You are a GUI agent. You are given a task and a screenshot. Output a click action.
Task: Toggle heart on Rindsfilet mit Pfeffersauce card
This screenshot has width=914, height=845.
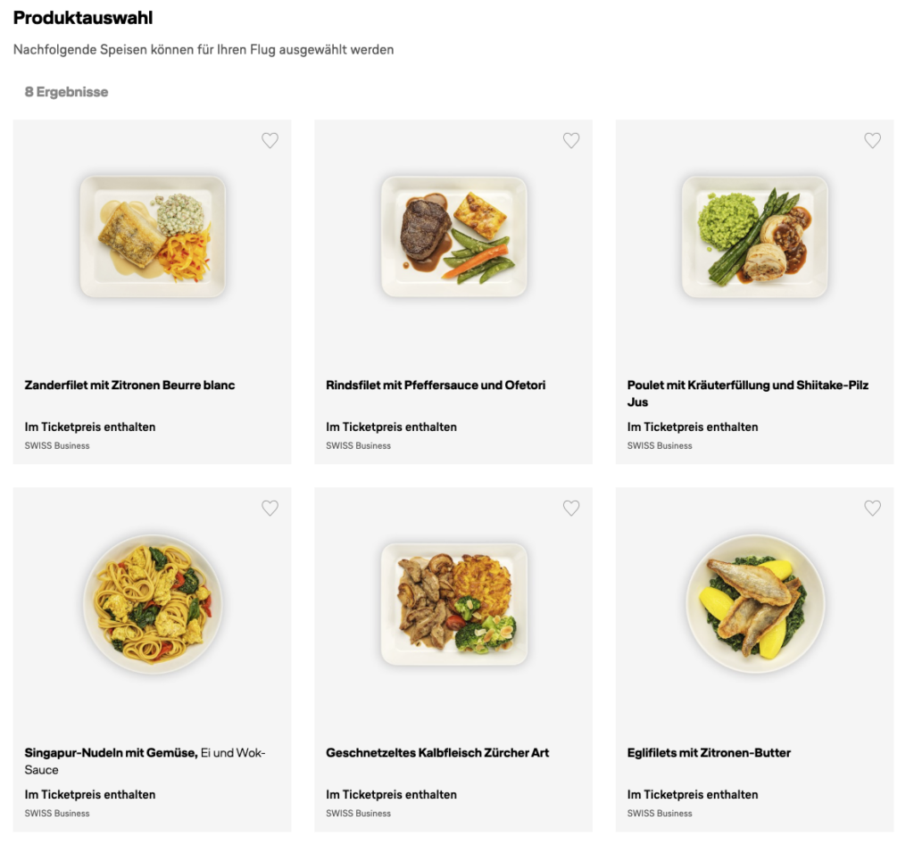click(571, 140)
